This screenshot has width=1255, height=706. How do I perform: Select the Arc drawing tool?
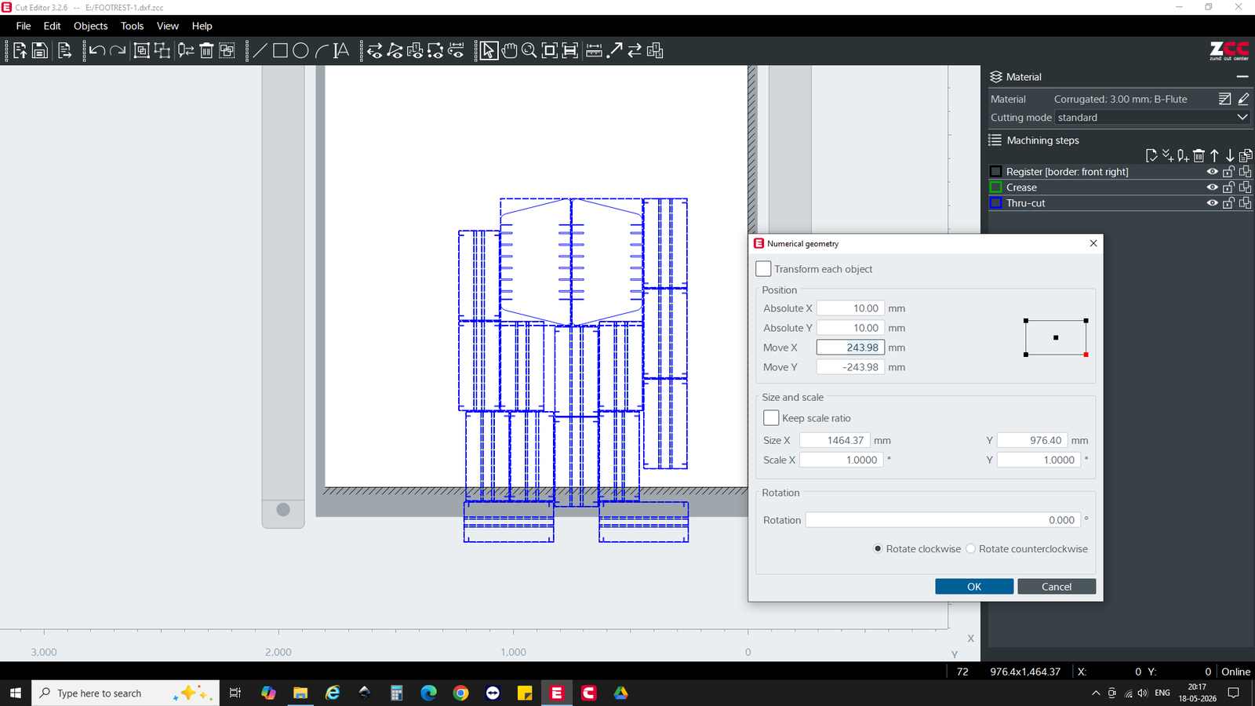pos(321,51)
